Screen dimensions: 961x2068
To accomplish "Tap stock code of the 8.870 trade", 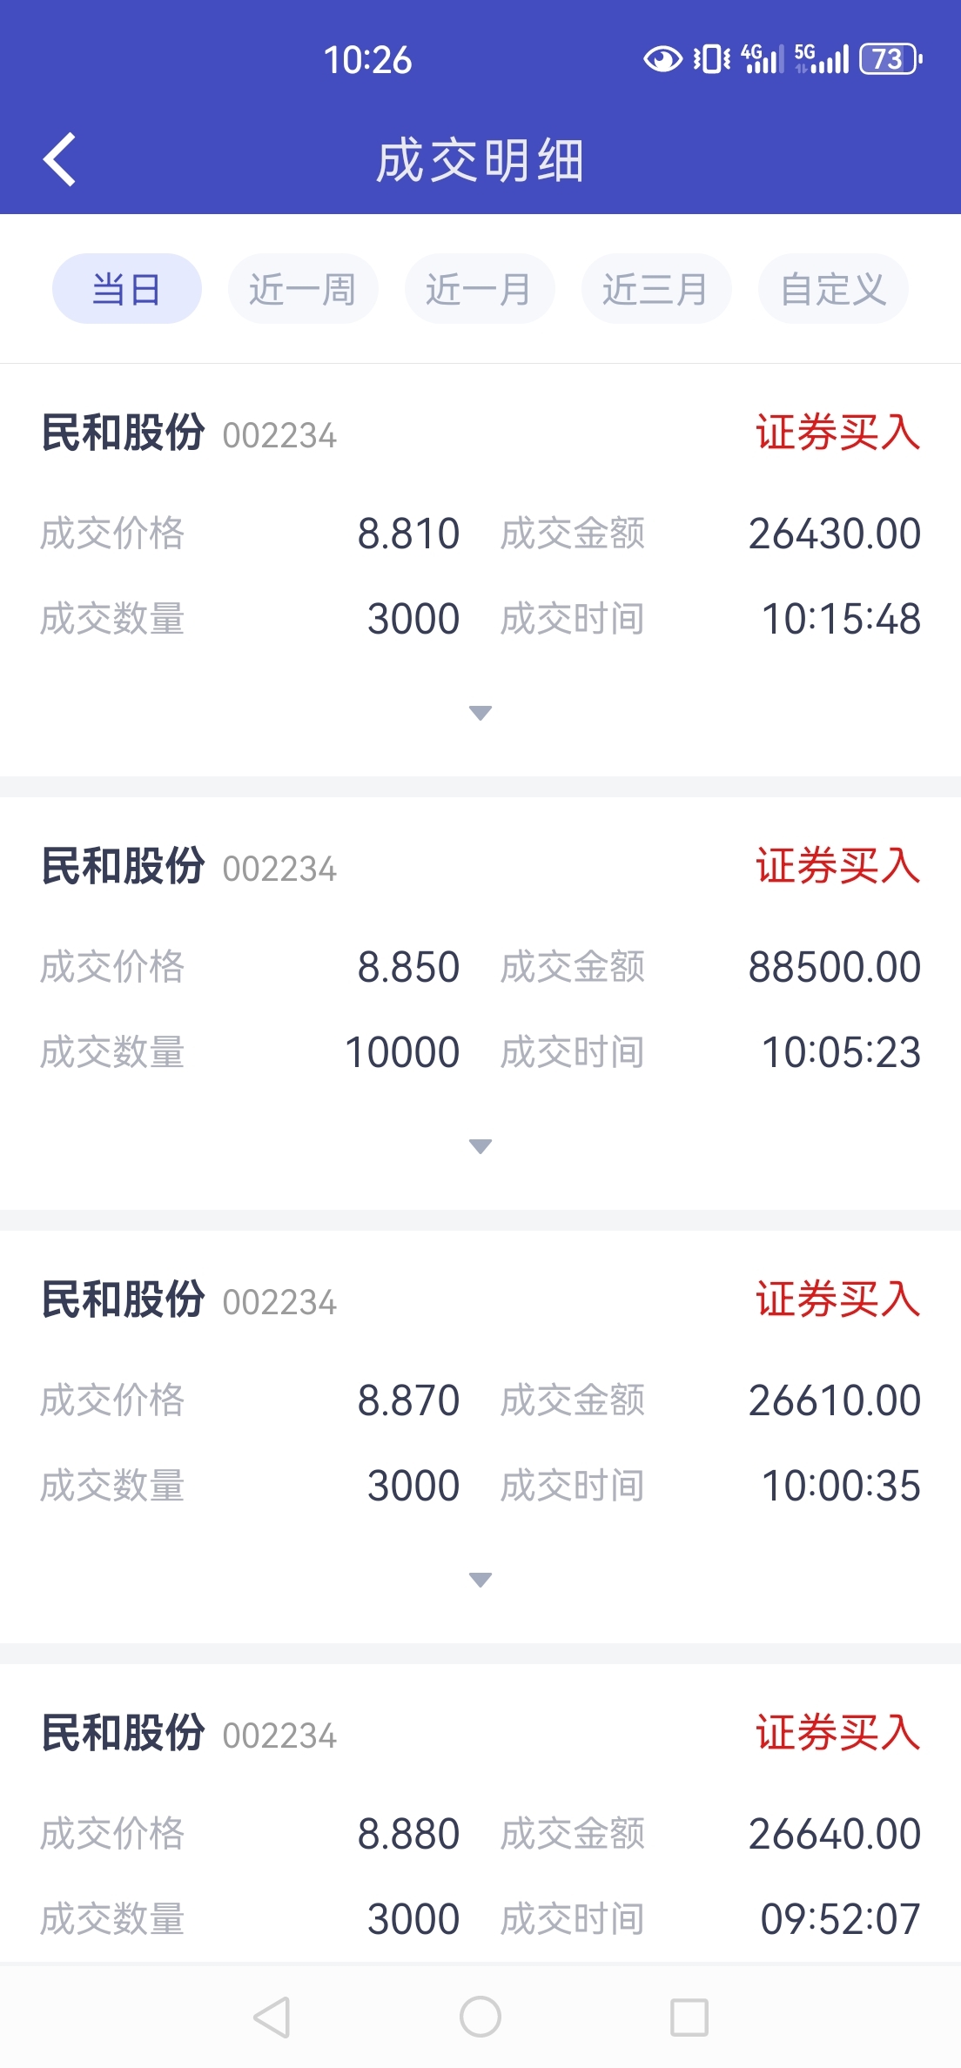I will [x=279, y=1303].
